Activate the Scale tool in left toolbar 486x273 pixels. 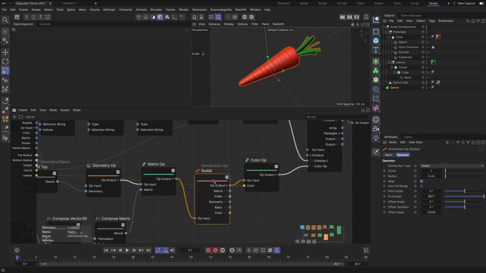click(5, 71)
